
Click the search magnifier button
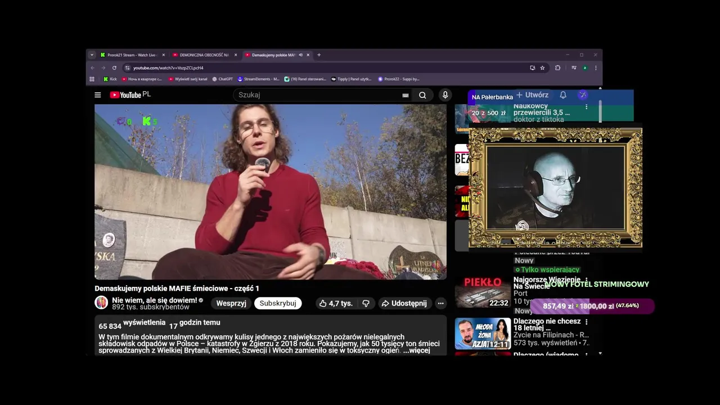coord(422,95)
